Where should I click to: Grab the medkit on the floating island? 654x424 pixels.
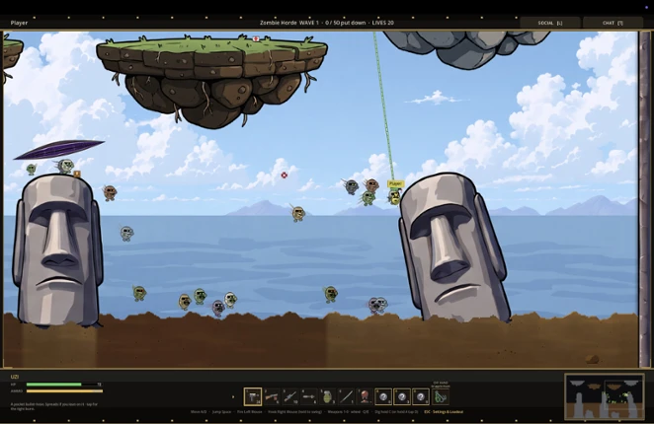[256, 38]
